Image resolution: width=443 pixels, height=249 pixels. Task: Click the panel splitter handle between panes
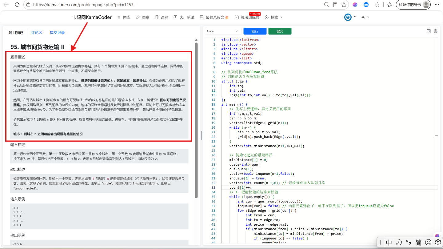202,135
